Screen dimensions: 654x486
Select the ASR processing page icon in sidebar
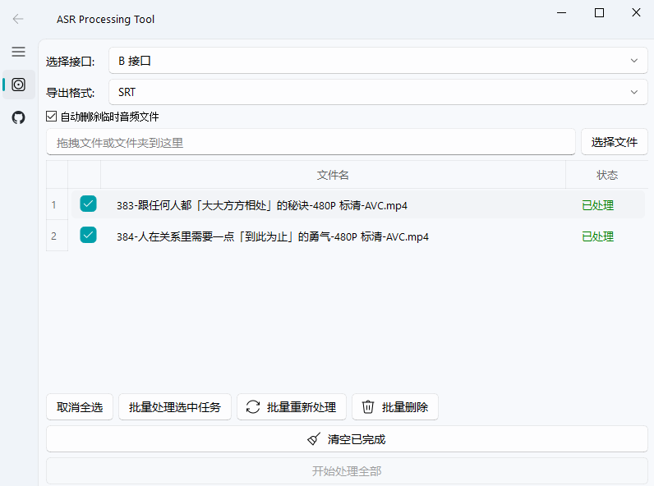18,85
